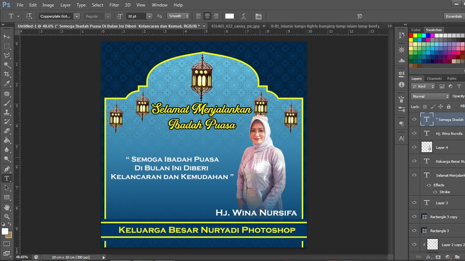Select the Zoom tool
The width and height of the screenshot is (465, 261).
point(7,216)
